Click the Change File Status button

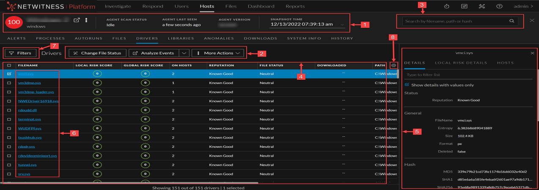[x=98, y=53]
